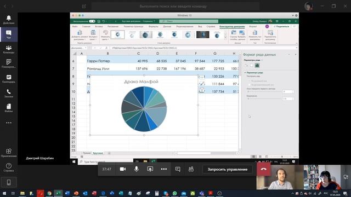
Task: Open Формулы tab in Excel ribbon
Action: [x=153, y=26]
